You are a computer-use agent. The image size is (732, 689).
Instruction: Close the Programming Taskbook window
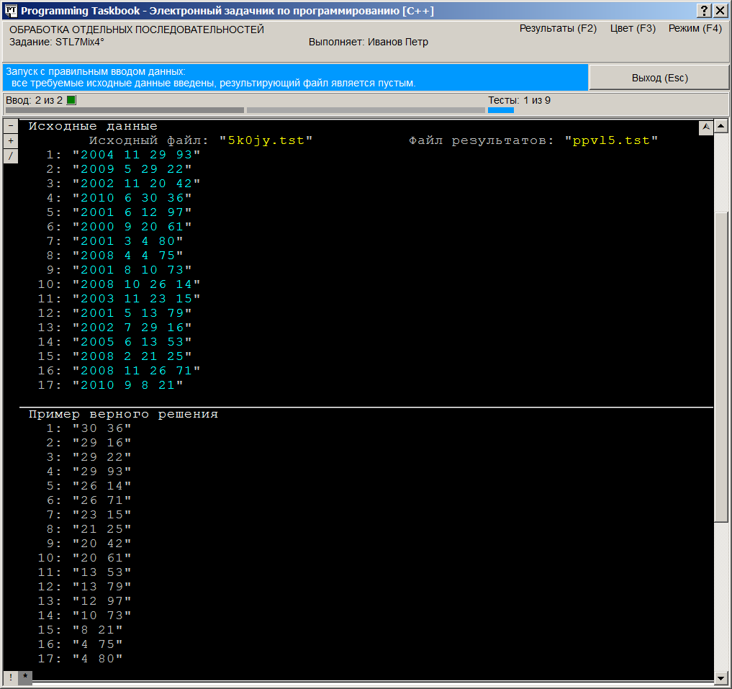click(720, 10)
